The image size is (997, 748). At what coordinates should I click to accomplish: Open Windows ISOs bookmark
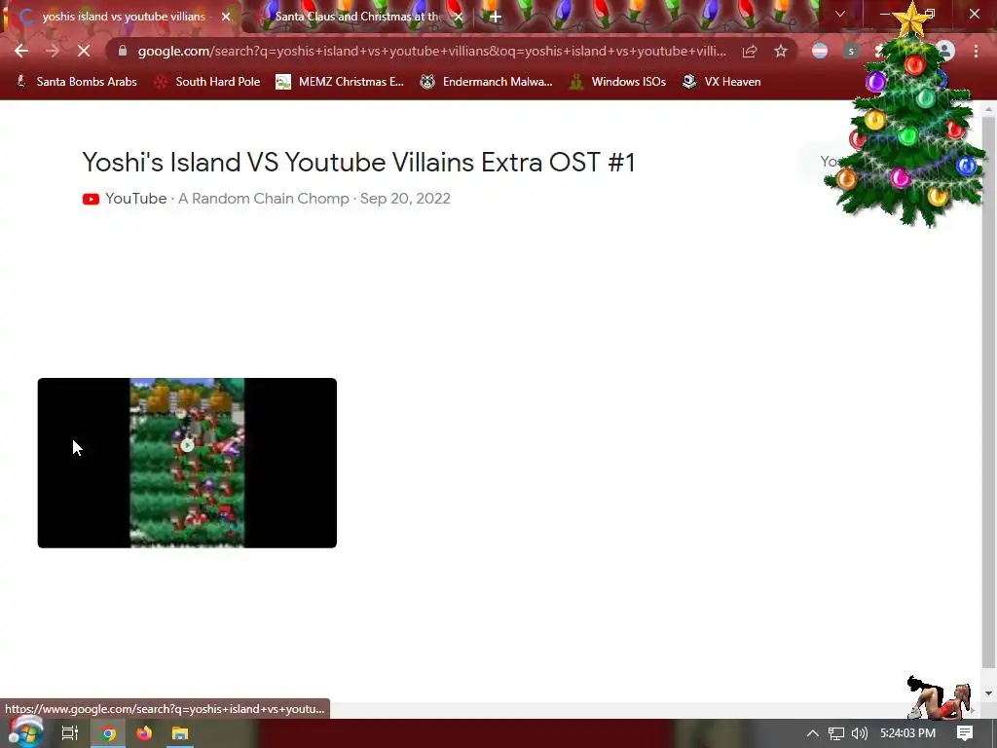(x=618, y=82)
